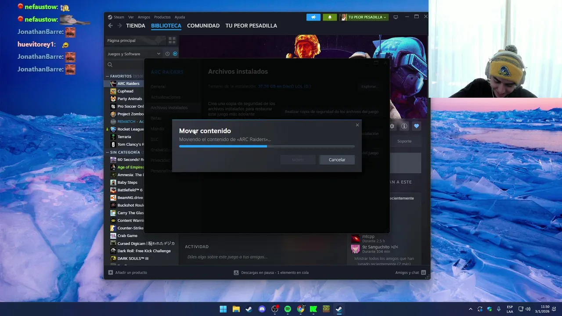Open the Windows Start button
The height and width of the screenshot is (316, 562).
pyautogui.click(x=223, y=309)
